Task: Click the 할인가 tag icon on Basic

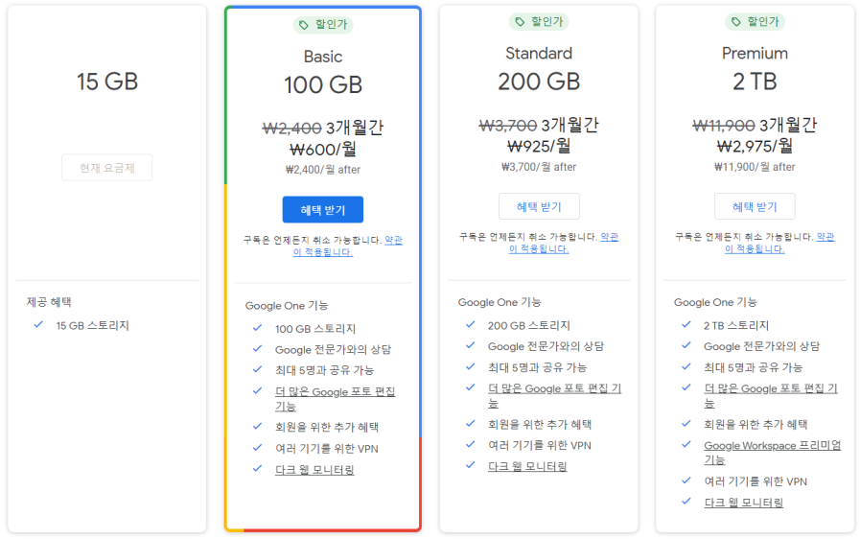Action: coord(304,25)
